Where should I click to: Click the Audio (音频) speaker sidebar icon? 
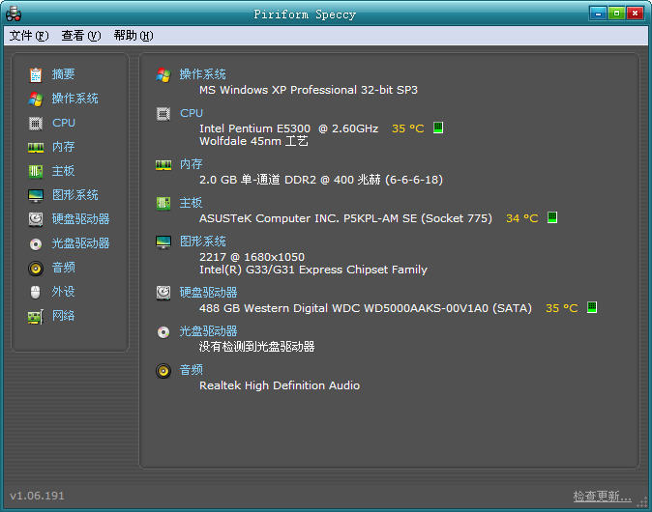point(36,268)
